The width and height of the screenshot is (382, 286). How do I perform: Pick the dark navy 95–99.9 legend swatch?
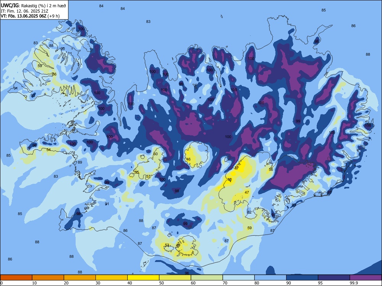[334, 278]
